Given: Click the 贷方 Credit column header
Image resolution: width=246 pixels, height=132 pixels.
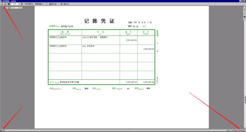Looking at the screenshot, I should click(146, 33).
